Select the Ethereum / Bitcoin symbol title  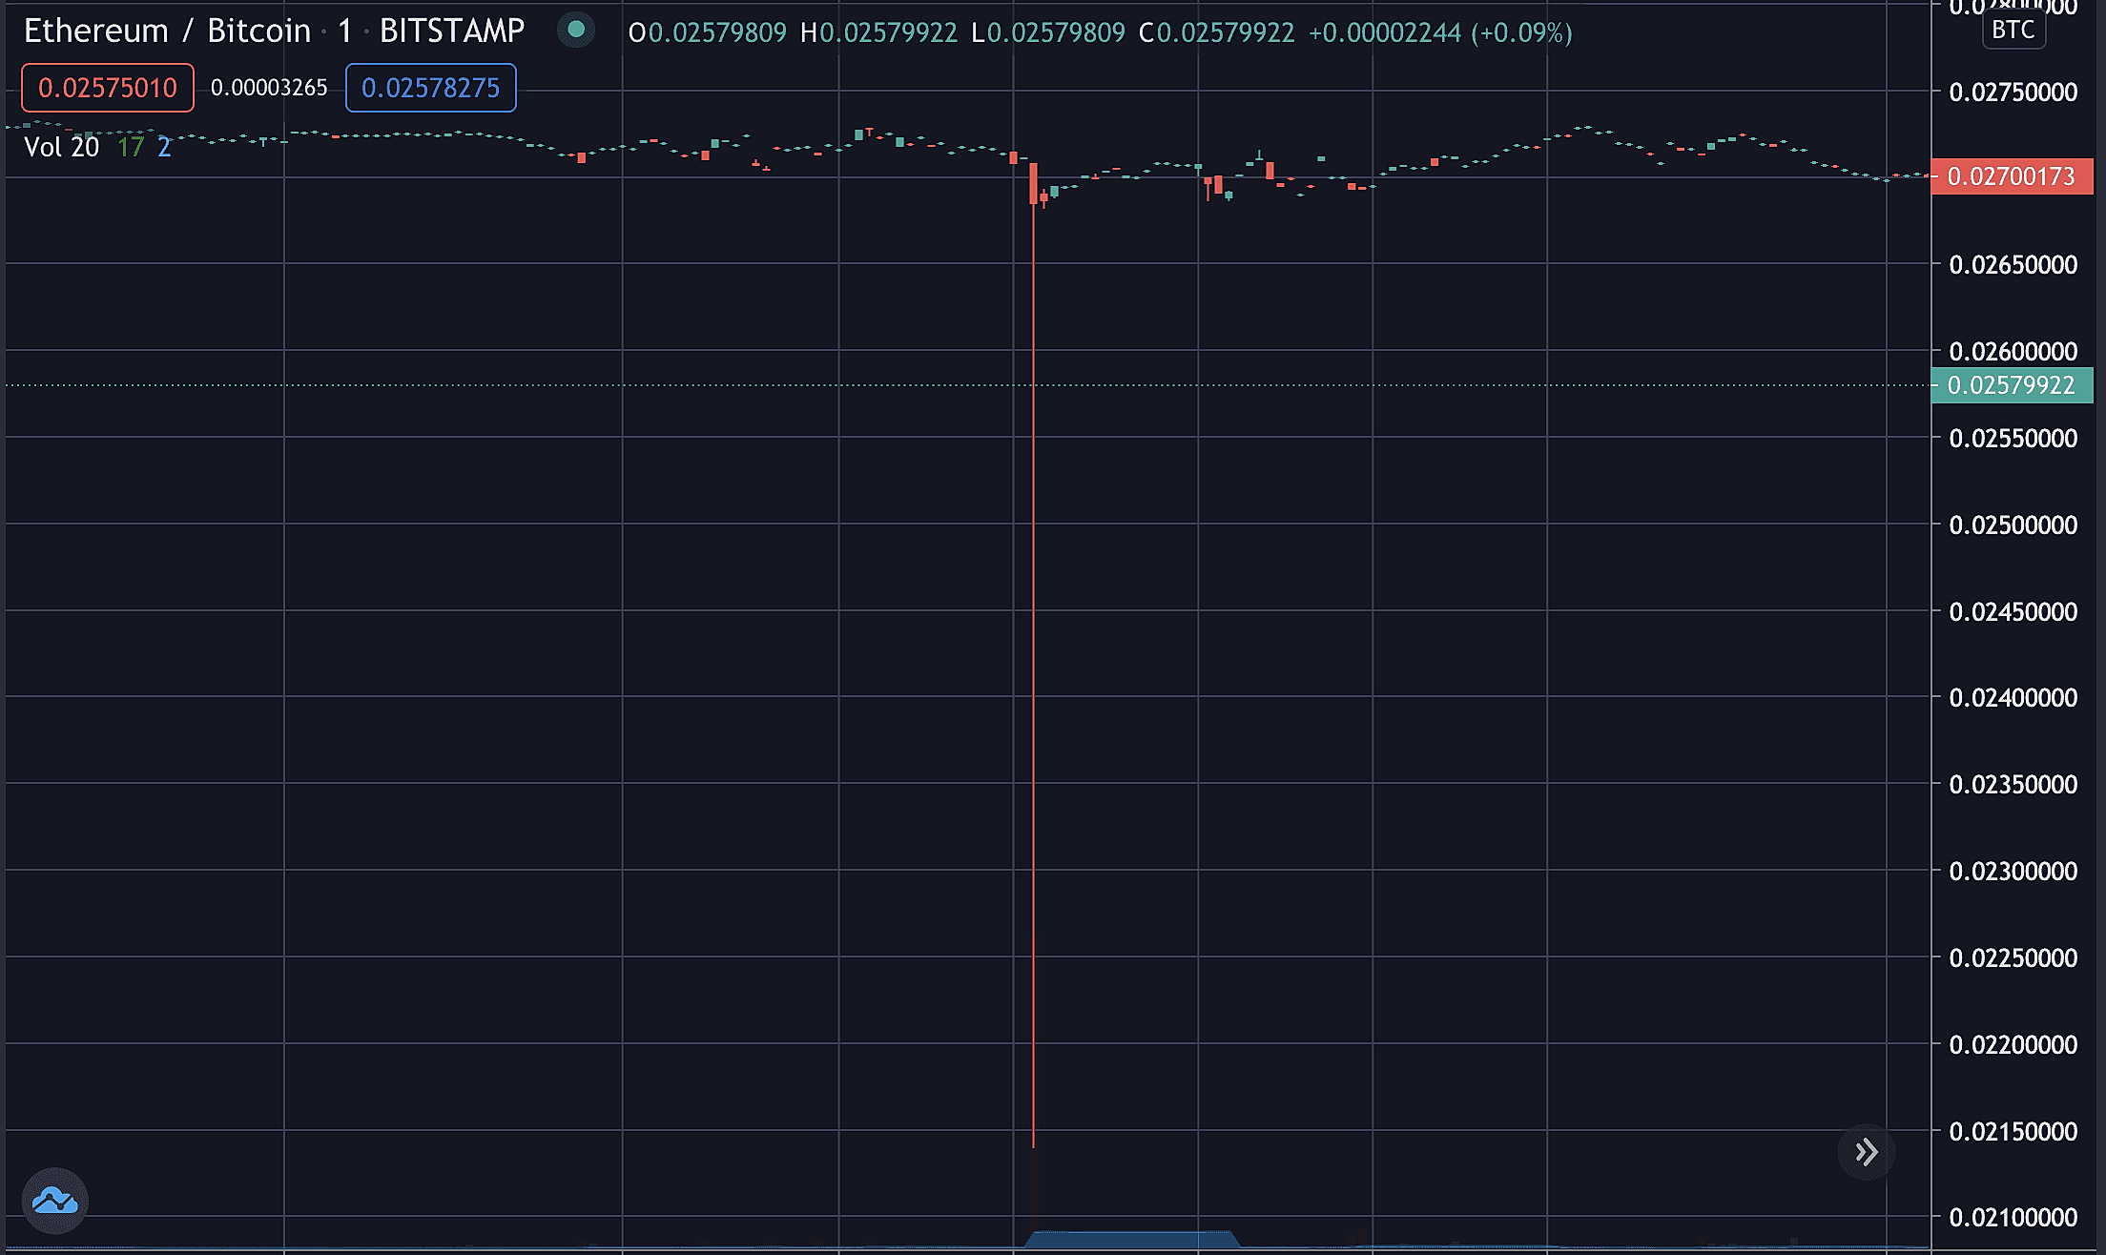click(167, 31)
